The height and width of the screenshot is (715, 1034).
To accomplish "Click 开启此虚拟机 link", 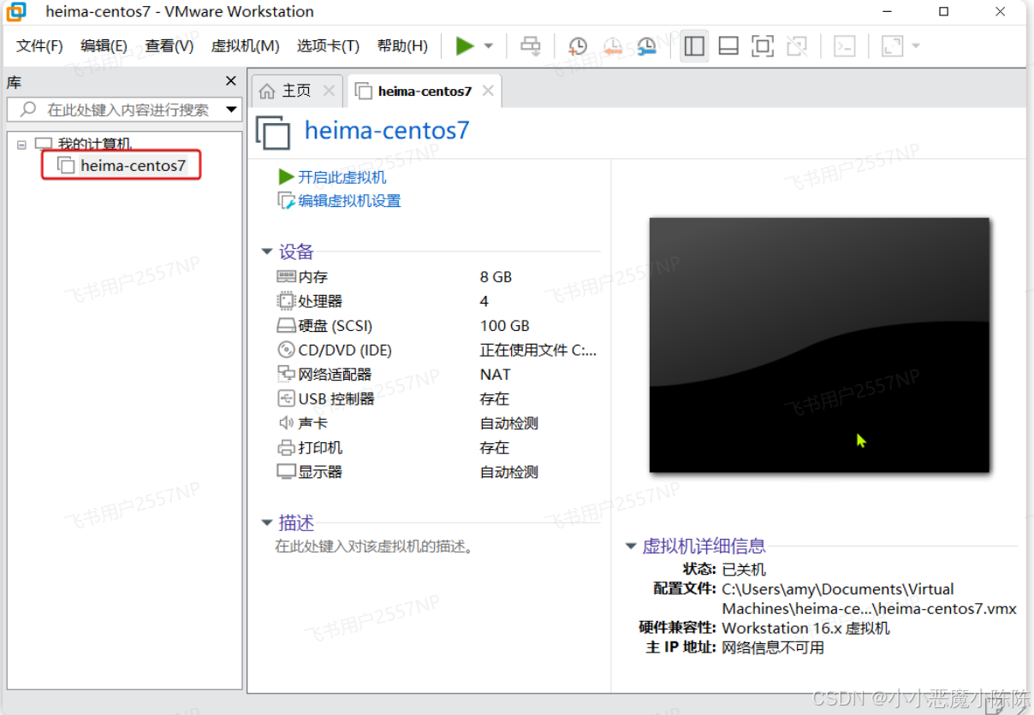I will pyautogui.click(x=342, y=177).
